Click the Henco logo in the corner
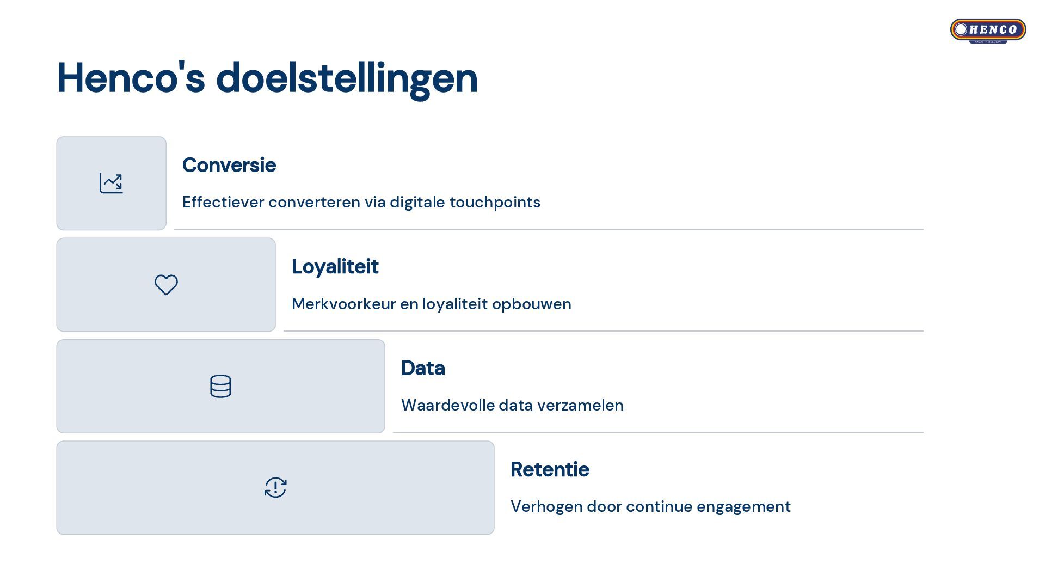 [x=988, y=30]
